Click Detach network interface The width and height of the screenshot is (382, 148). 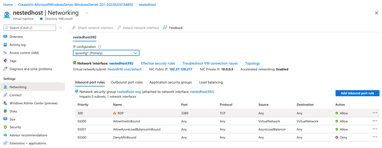pyautogui.click(x=138, y=28)
